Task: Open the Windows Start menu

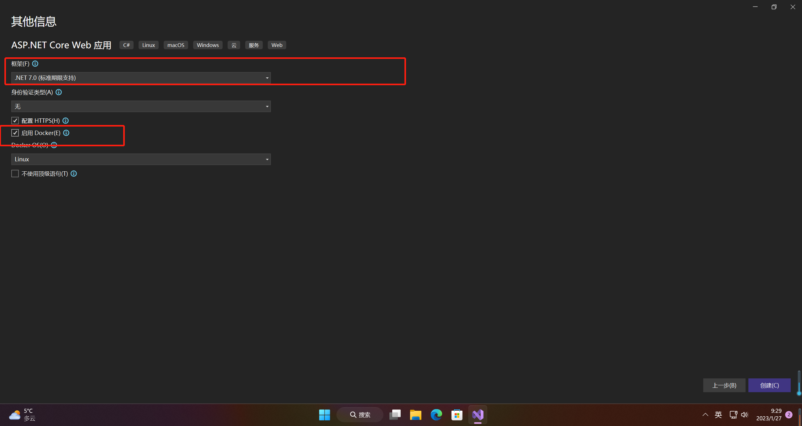Action: coord(324,415)
